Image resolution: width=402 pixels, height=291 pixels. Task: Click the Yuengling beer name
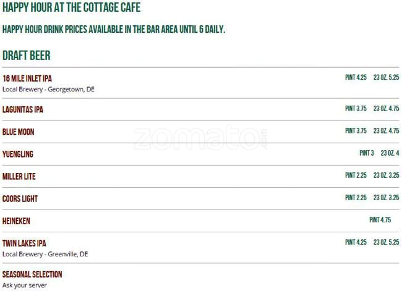pyautogui.click(x=18, y=154)
